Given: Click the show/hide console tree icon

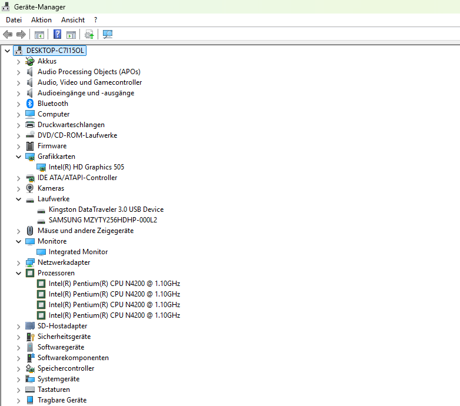Looking at the screenshot, I should coord(39,34).
